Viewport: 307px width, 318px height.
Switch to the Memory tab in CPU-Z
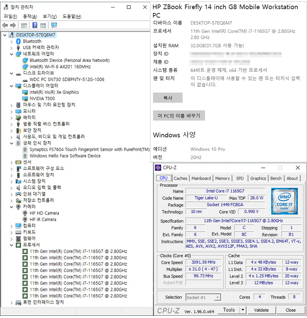(x=222, y=178)
